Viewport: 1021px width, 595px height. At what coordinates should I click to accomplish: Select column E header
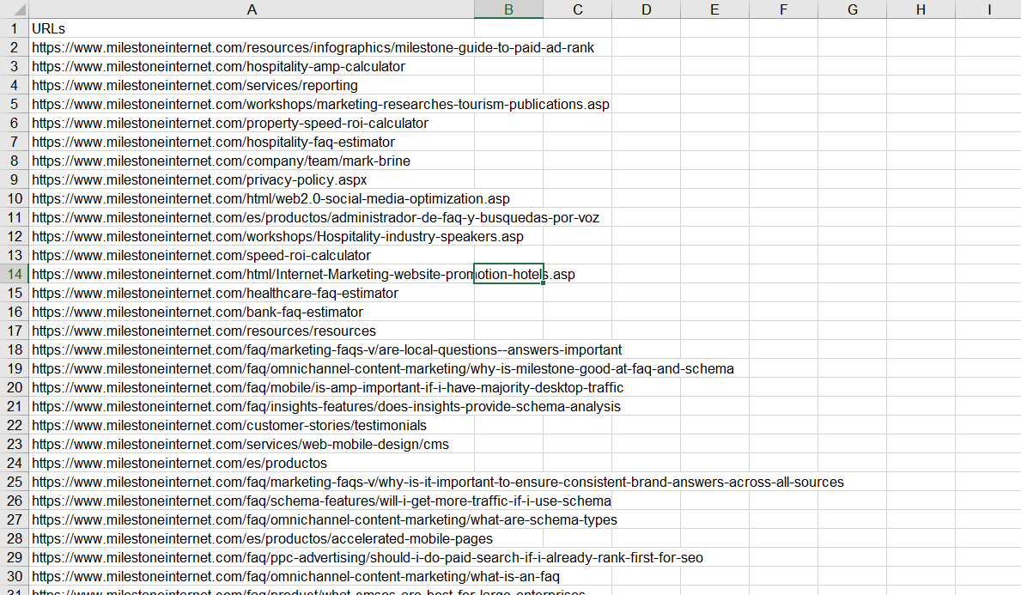click(x=715, y=9)
